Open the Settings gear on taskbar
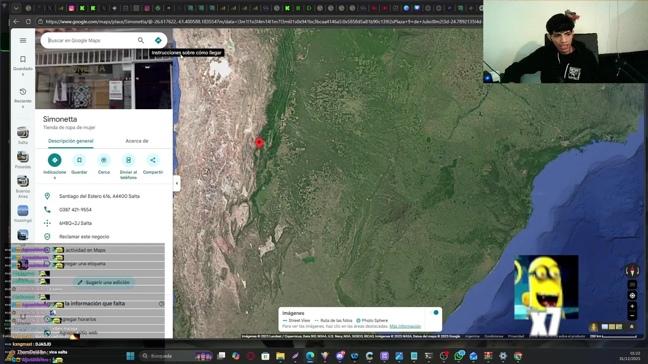The width and height of the screenshot is (648, 364). (503, 356)
